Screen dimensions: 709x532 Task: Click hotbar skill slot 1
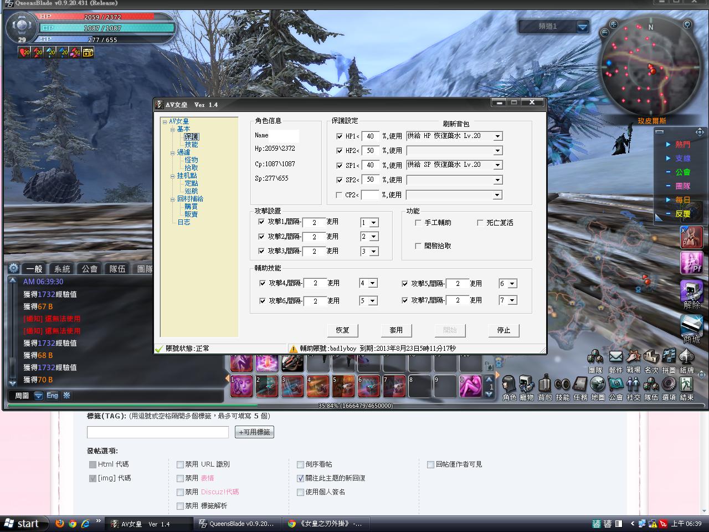pyautogui.click(x=241, y=386)
